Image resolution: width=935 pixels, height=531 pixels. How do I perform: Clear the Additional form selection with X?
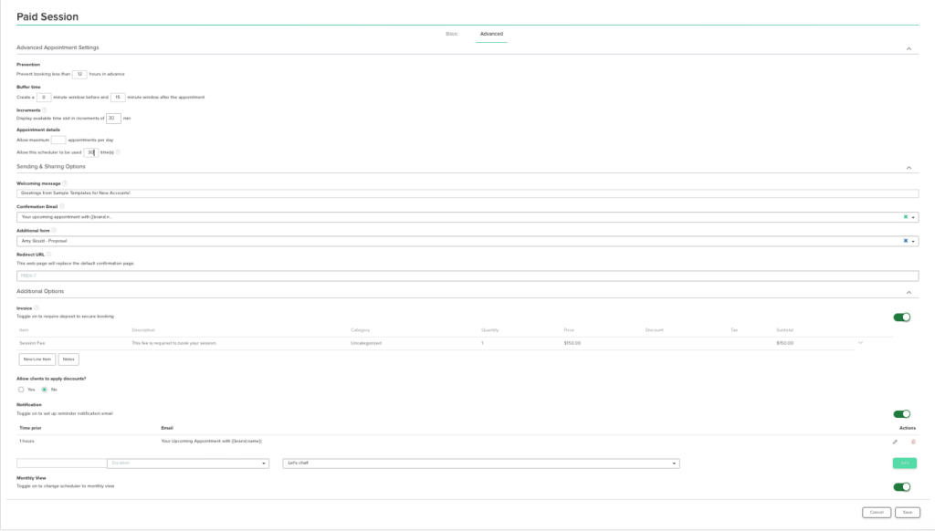(x=905, y=241)
